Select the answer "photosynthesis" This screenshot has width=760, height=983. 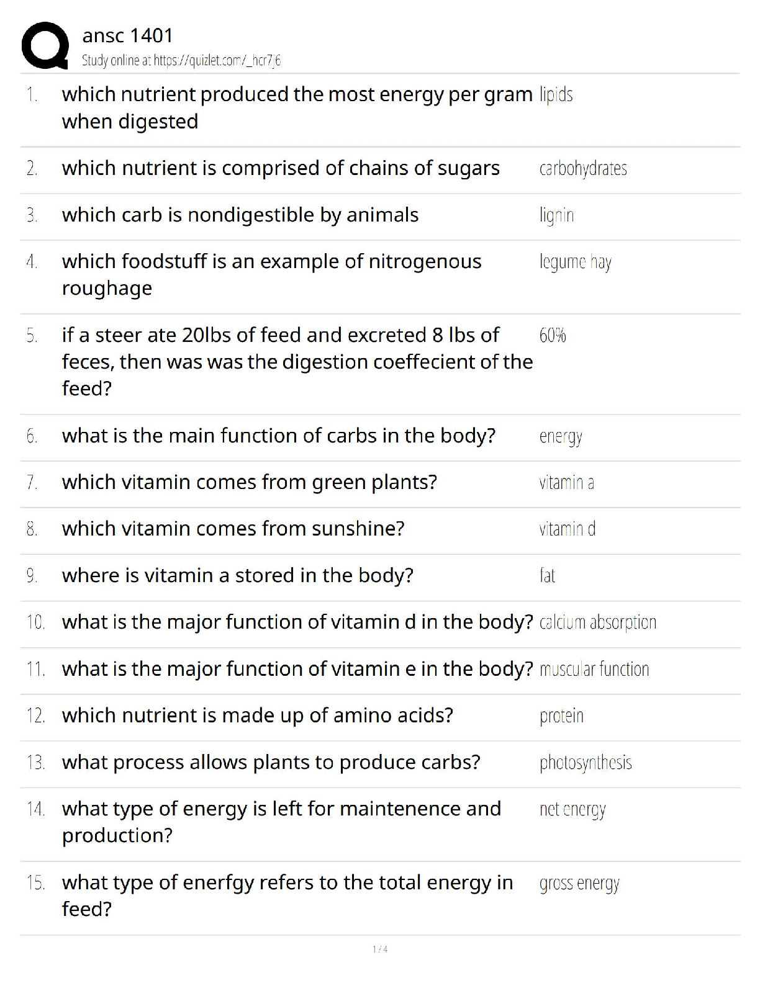[586, 762]
